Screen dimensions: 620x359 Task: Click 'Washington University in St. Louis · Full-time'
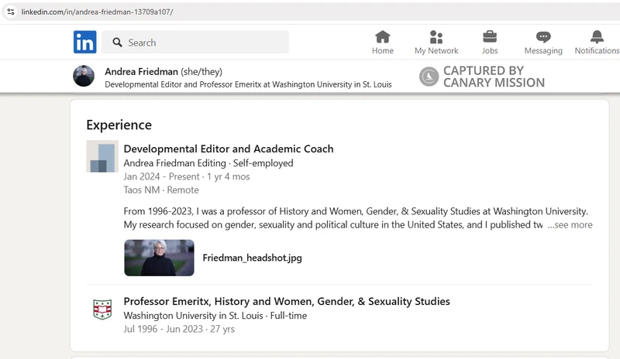[215, 316]
